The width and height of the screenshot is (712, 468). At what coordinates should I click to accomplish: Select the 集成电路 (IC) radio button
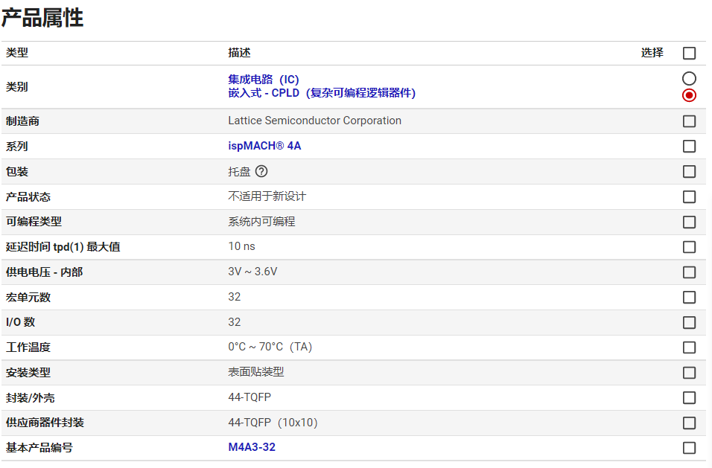(689, 79)
